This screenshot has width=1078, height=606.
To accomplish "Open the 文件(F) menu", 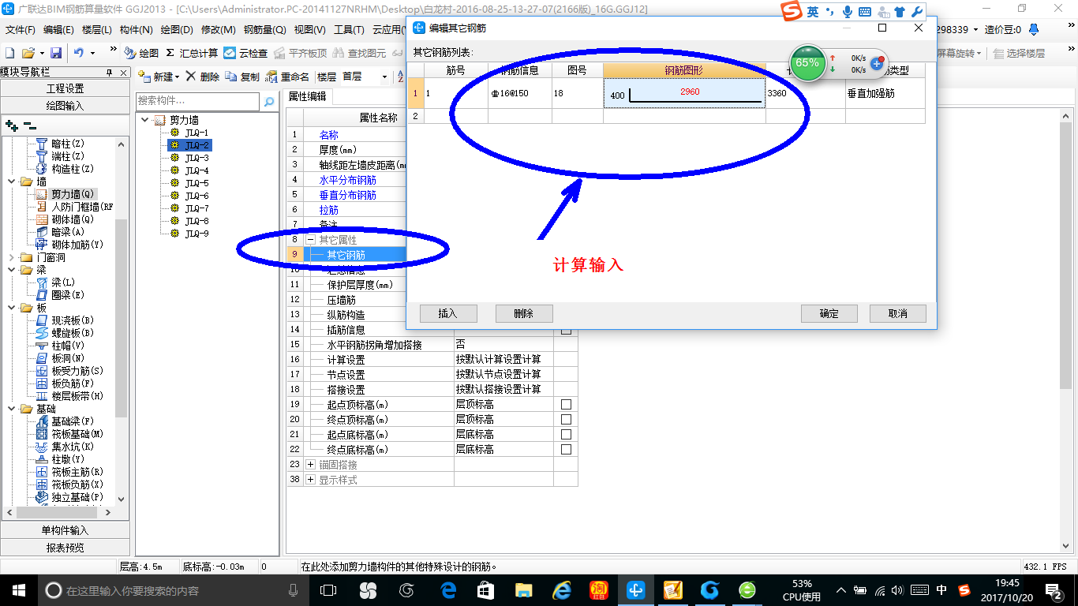I will pos(20,30).
